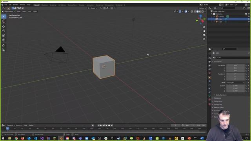This screenshot has height=141, width=251.
Task: Expand the Relations panel
Action: pos(217,98)
